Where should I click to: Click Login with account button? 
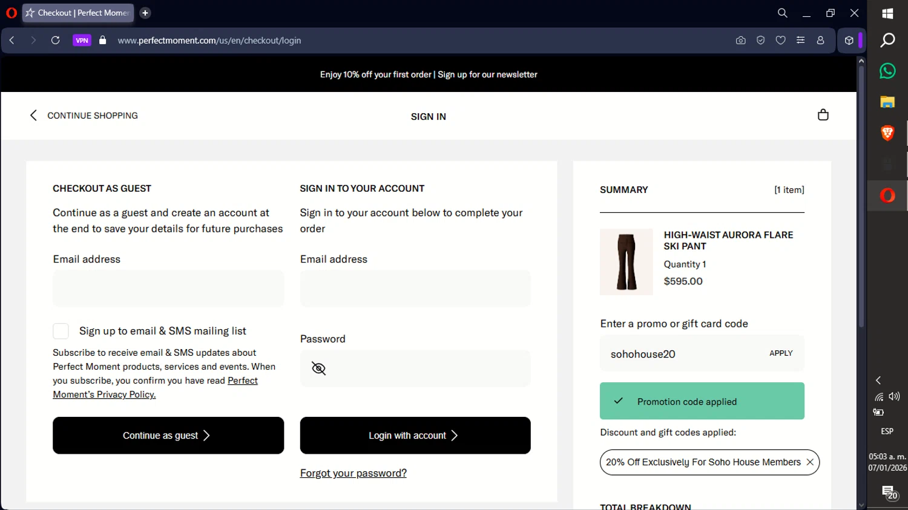(x=415, y=436)
